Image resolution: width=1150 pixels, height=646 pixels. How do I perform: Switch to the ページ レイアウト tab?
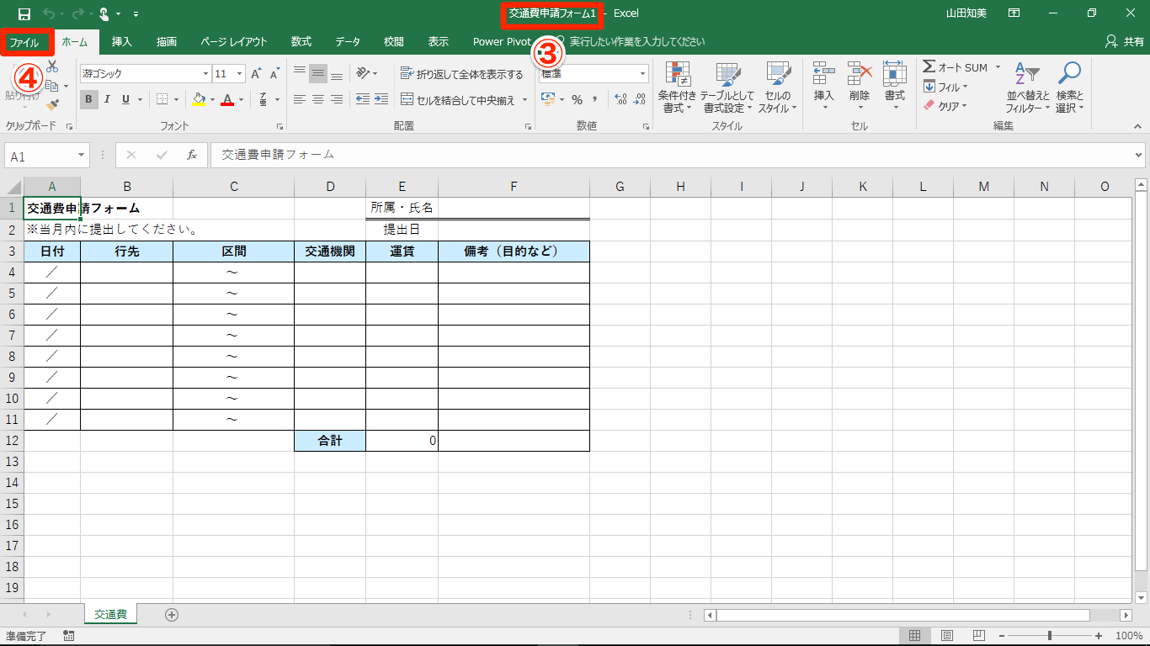[234, 41]
